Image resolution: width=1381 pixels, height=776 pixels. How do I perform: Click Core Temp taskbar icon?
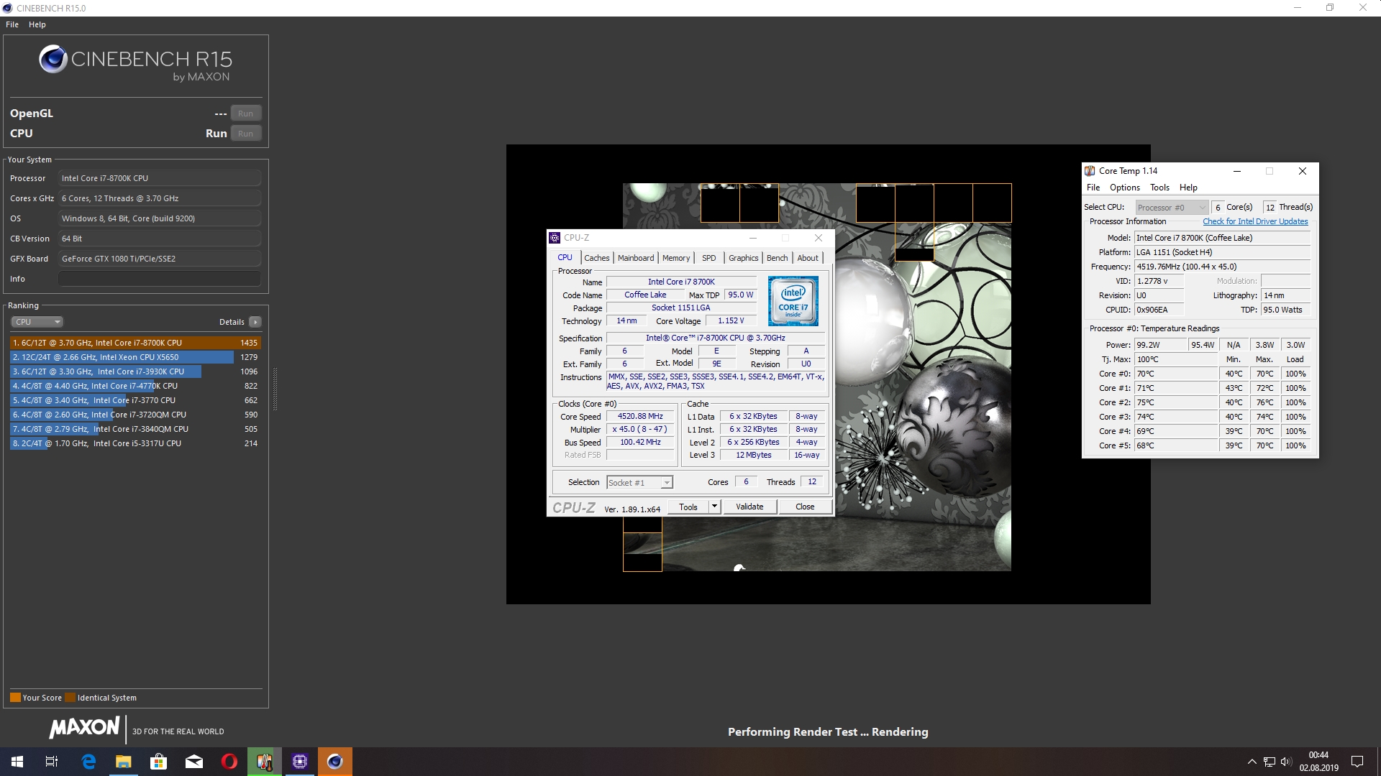[x=264, y=762]
